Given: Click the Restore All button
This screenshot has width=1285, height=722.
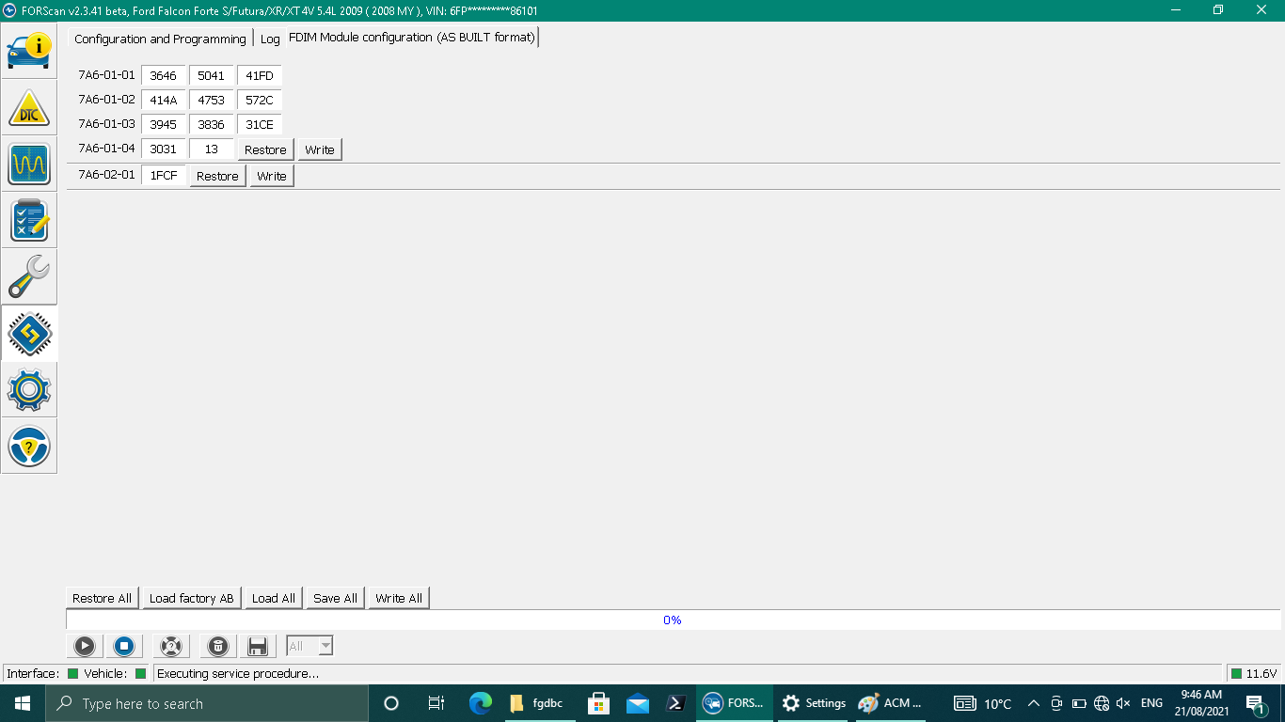Looking at the screenshot, I should click(102, 598).
